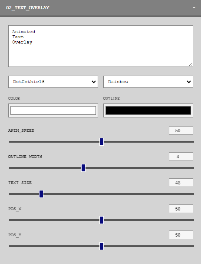The image size is (201, 264).
Task: Click the POS_Y slider handle
Action: pos(102,246)
